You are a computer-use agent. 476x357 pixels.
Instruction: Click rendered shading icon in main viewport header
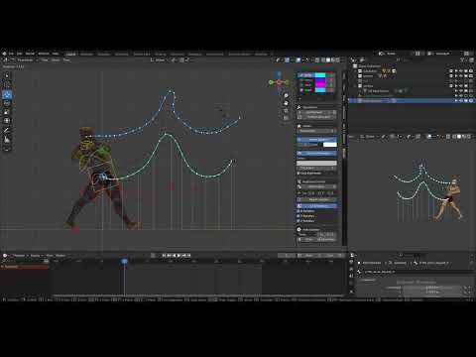338,59
